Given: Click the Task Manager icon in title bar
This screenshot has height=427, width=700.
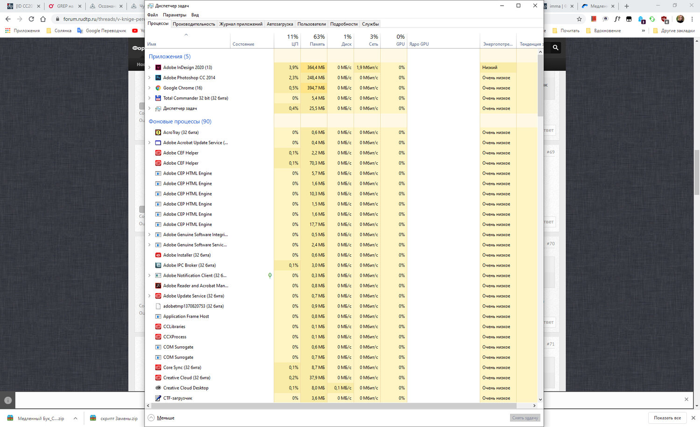Looking at the screenshot, I should click(x=150, y=6).
